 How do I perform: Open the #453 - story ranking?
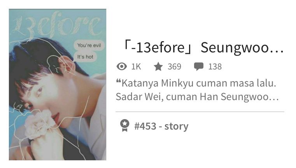[161, 126]
